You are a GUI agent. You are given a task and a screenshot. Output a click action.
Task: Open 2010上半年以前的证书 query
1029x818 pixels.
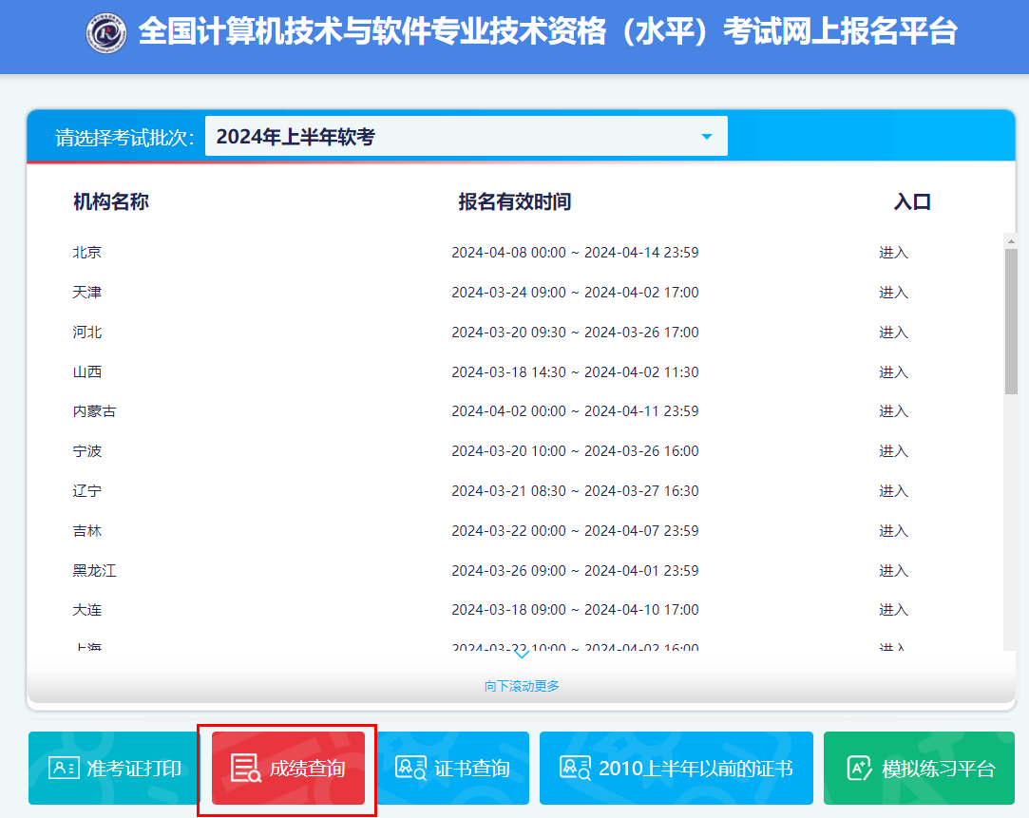click(x=676, y=768)
